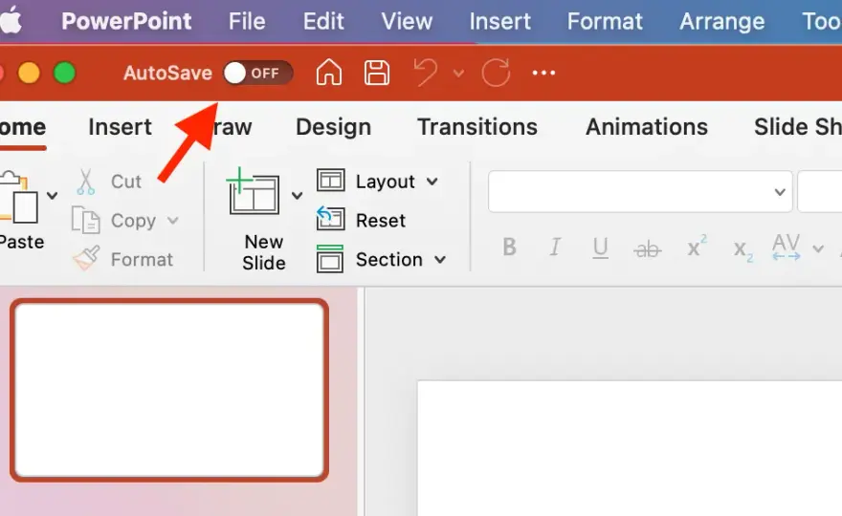The height and width of the screenshot is (516, 842).
Task: Expand the Section dropdown chevron
Action: point(440,260)
